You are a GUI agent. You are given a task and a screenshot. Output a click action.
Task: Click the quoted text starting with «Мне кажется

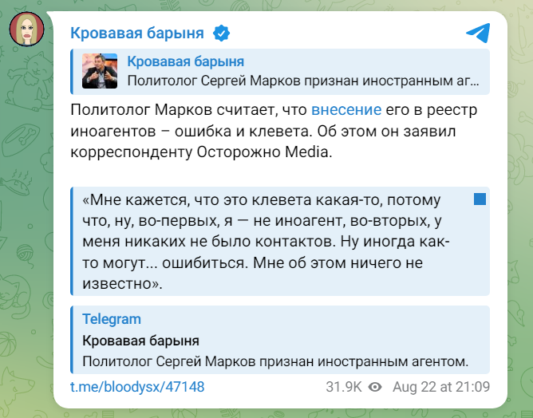(263, 240)
